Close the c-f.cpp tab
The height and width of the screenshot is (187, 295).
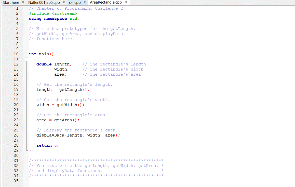pos(85,2)
